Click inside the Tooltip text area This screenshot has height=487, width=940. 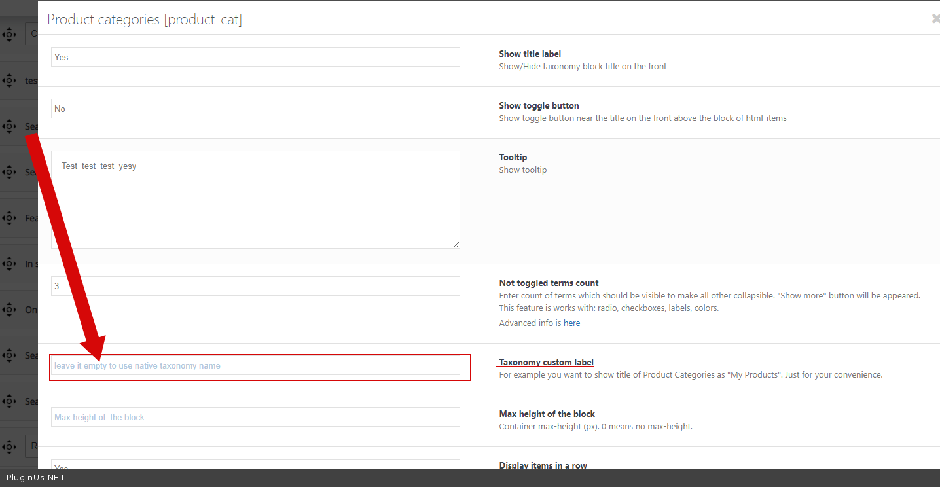(x=255, y=200)
